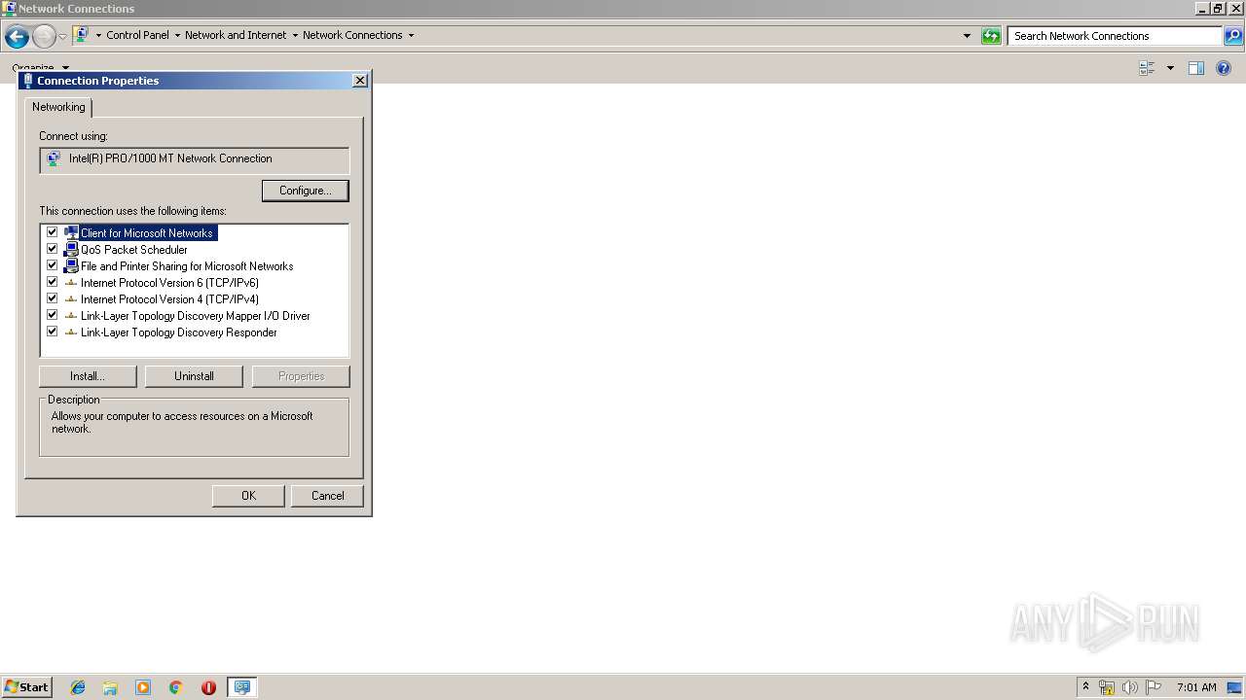Click the 7:01 AM taskbar clock

[x=1196, y=687]
